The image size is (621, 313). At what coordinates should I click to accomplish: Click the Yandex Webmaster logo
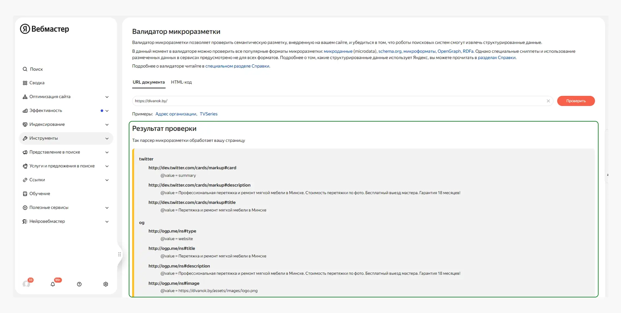coord(45,29)
